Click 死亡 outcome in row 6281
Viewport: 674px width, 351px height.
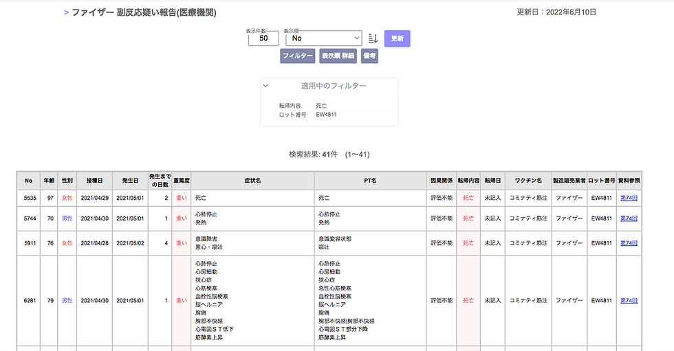point(468,300)
